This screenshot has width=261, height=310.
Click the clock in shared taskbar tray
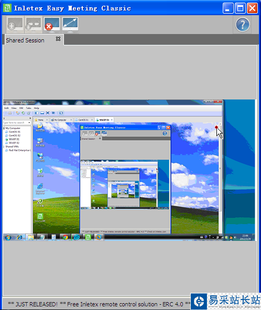click(x=245, y=237)
